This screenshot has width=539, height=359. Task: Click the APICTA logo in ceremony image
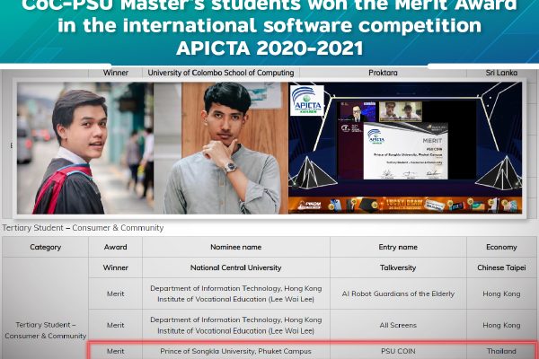(307, 101)
